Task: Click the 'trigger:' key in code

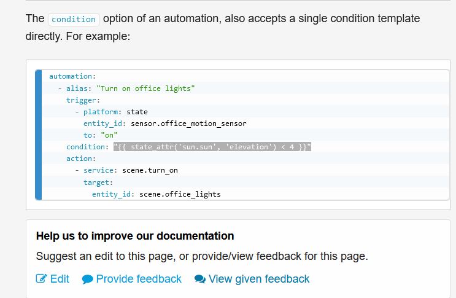Action: (x=83, y=100)
